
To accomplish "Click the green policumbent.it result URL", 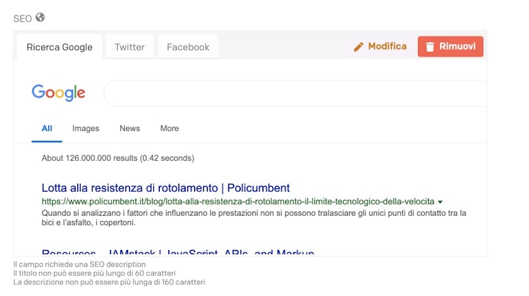I will pos(238,201).
